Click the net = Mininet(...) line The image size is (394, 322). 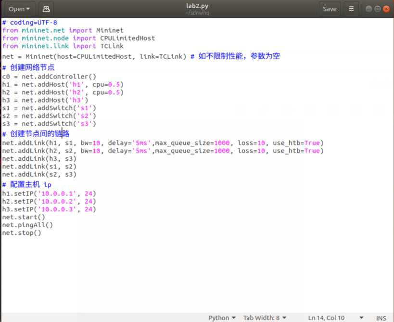(x=141, y=56)
